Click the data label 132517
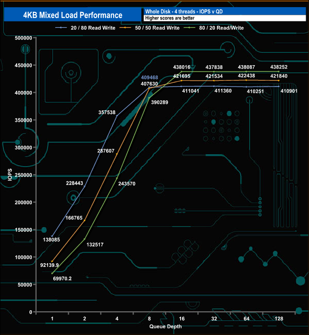The width and height of the screenshot is (309, 335). (95, 245)
